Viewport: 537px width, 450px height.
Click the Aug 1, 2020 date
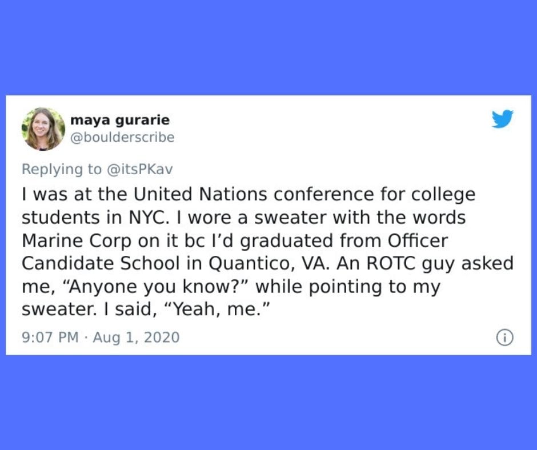pyautogui.click(x=136, y=337)
